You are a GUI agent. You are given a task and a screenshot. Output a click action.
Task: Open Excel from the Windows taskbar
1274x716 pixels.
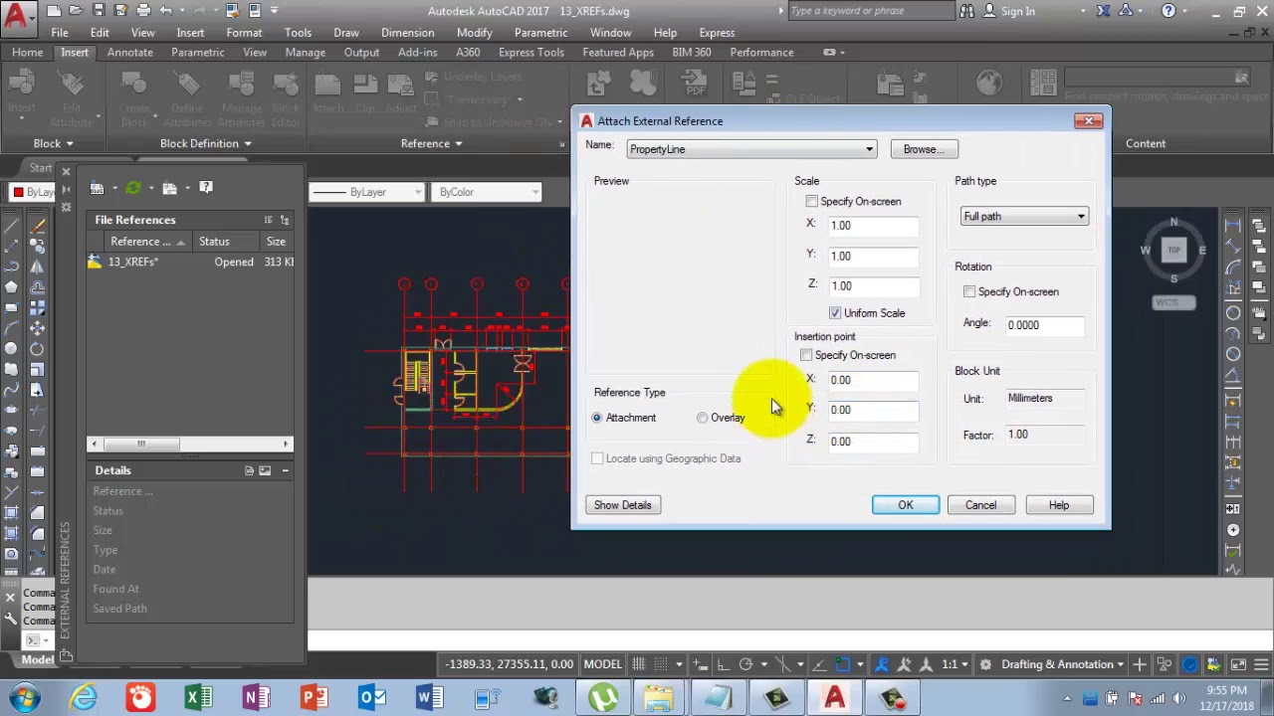(x=198, y=698)
